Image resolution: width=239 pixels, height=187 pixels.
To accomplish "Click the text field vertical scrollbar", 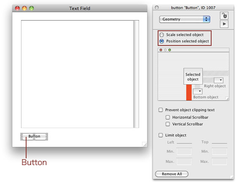I will pyautogui.click(x=136, y=74).
